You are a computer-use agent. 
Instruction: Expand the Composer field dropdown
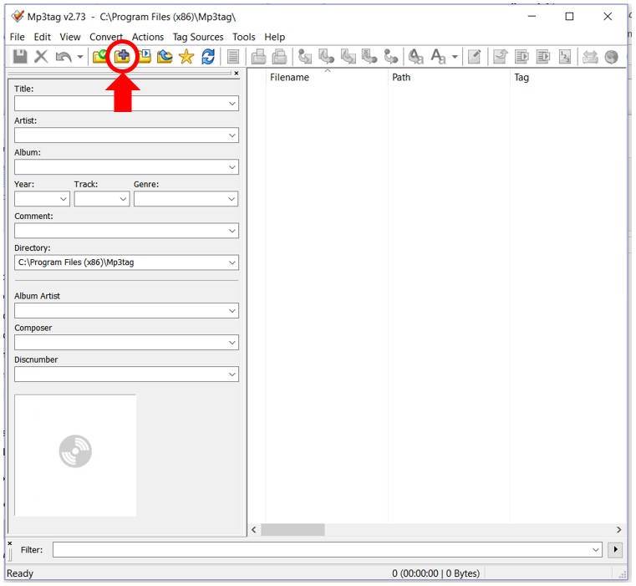click(232, 343)
